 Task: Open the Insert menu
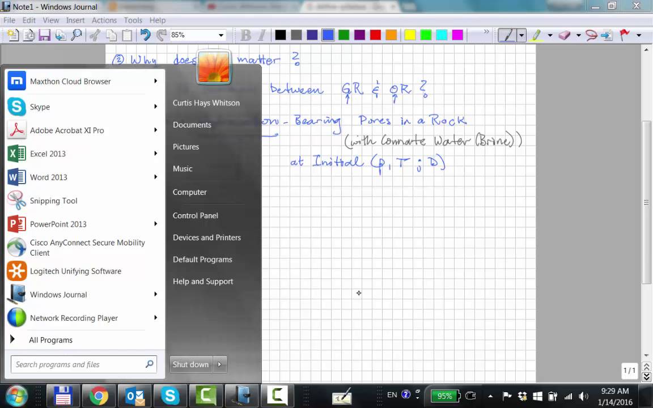click(75, 20)
